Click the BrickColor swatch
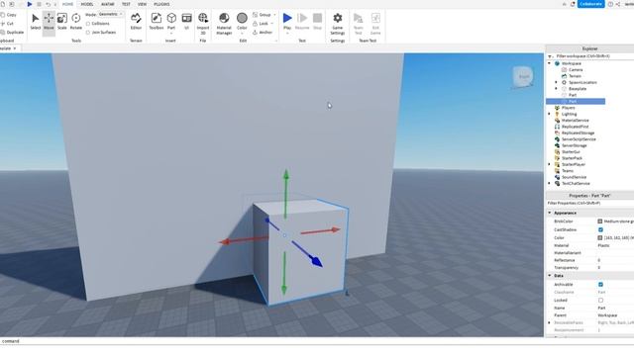The width and height of the screenshot is (634, 356). [600, 222]
